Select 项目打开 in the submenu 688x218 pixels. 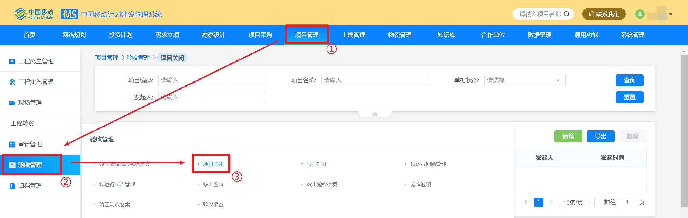(317, 164)
